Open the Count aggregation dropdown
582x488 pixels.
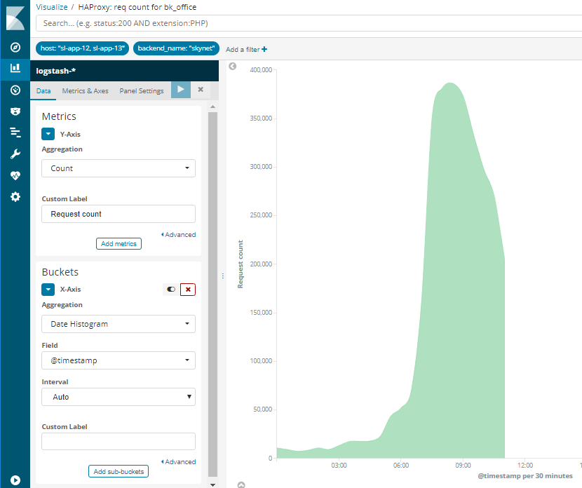(119, 168)
